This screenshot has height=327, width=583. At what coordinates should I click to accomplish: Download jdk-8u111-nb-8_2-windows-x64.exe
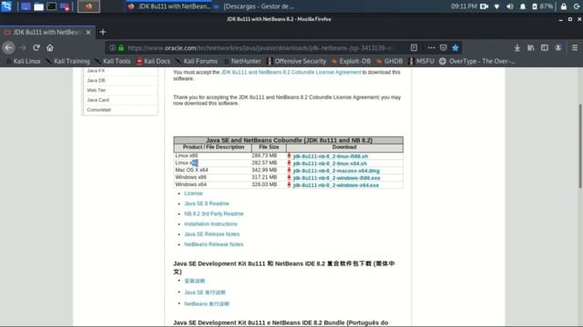pyautogui.click(x=336, y=185)
